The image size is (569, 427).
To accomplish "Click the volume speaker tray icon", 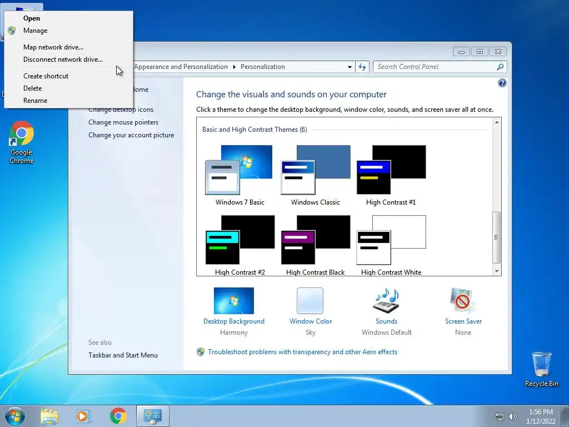I will click(513, 416).
